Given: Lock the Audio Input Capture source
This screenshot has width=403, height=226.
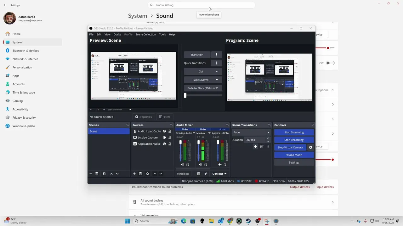Looking at the screenshot, I should 170,131.
